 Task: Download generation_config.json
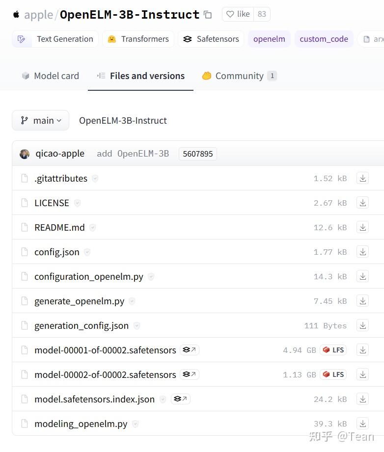tap(362, 325)
